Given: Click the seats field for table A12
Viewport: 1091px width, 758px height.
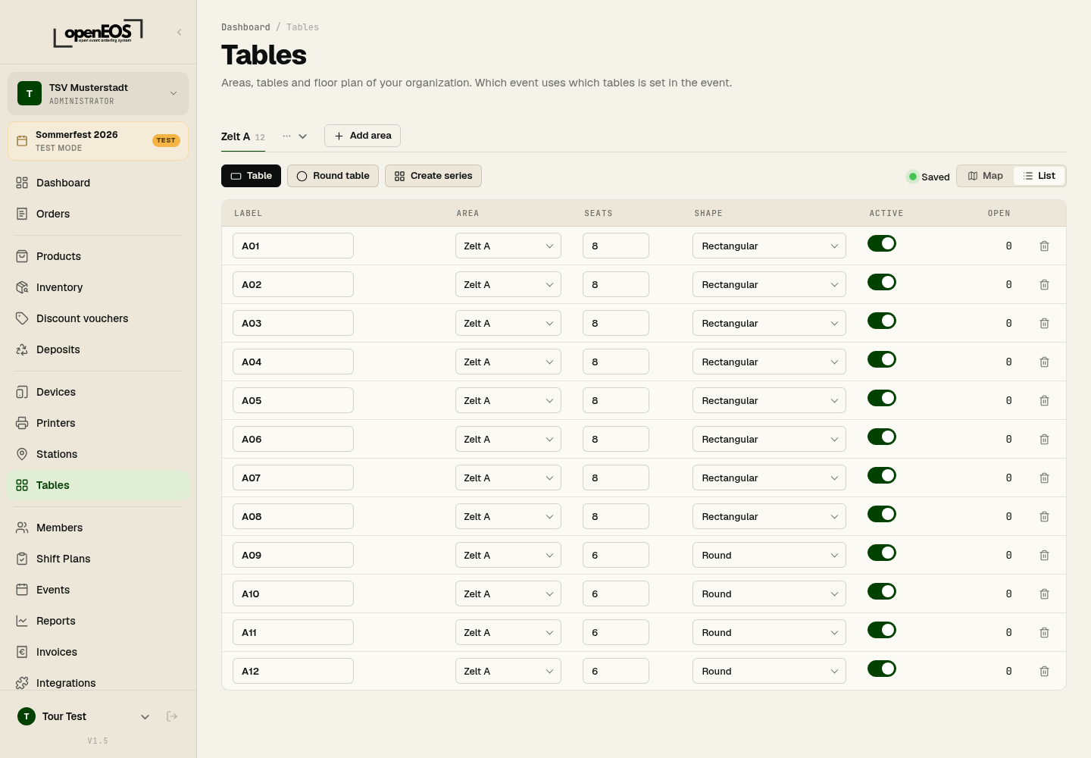Looking at the screenshot, I should tap(616, 671).
